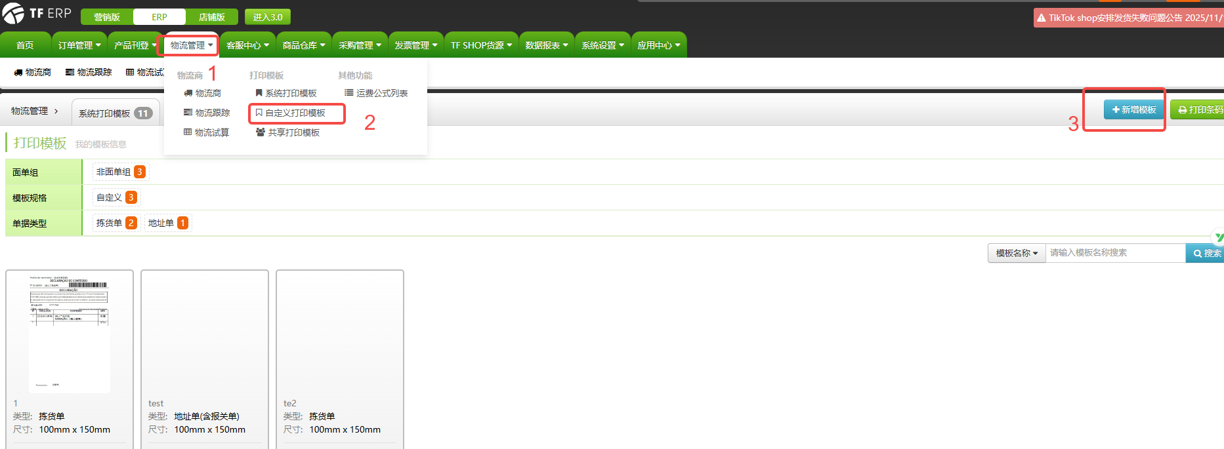
Task: Open 共享打印模板 shared templates
Action: coord(287,132)
